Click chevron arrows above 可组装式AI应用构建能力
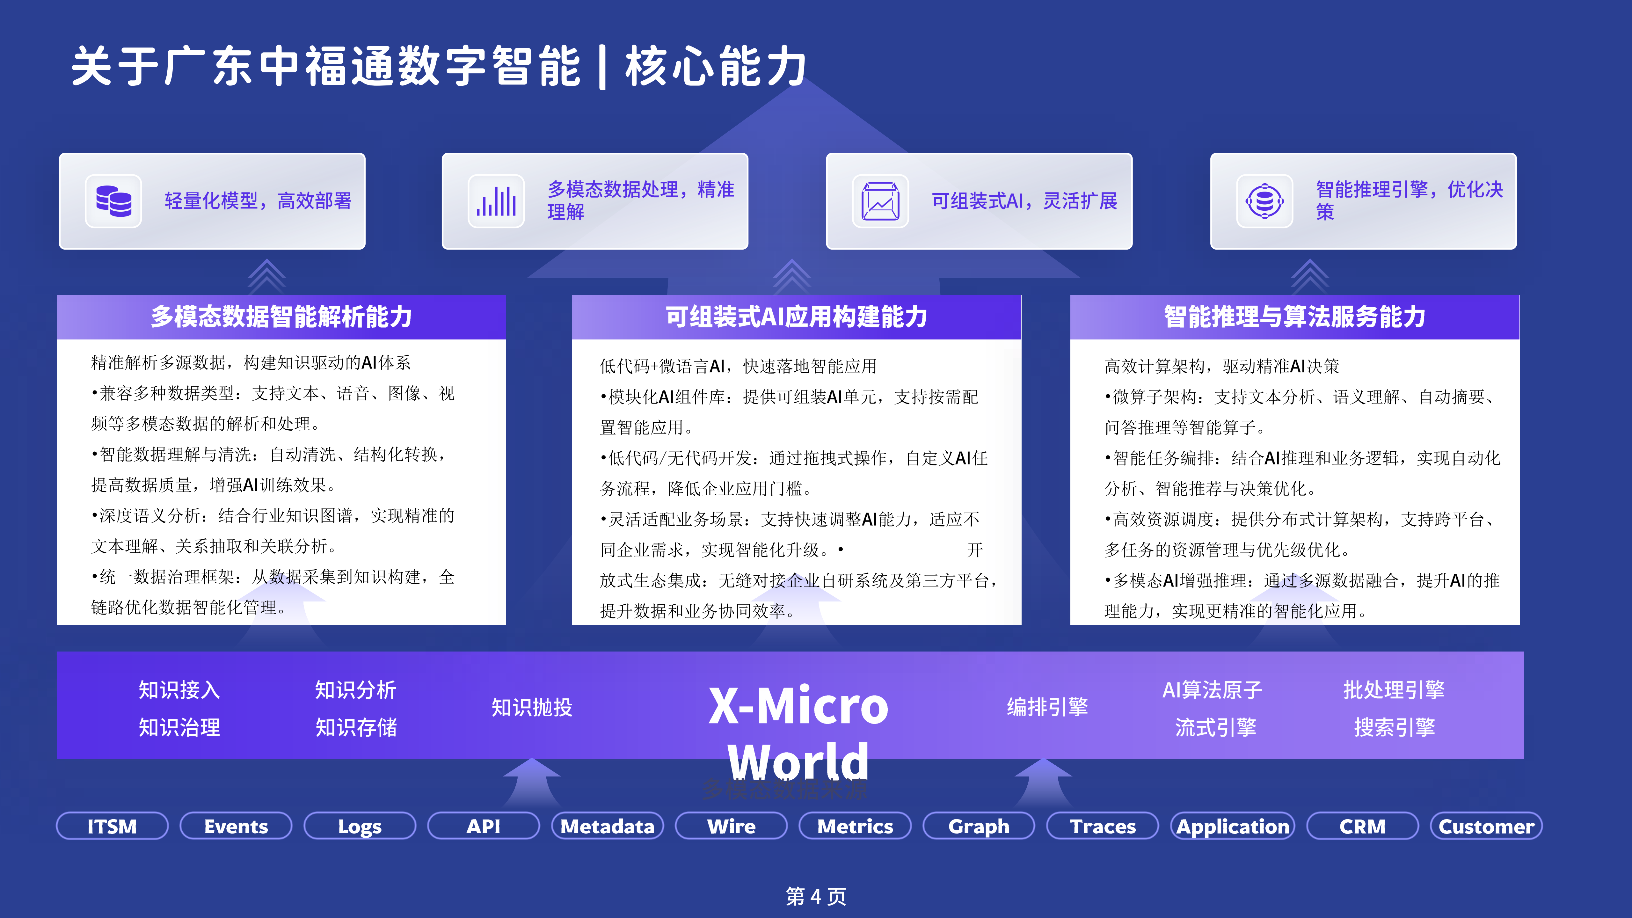The image size is (1632, 918). [791, 276]
